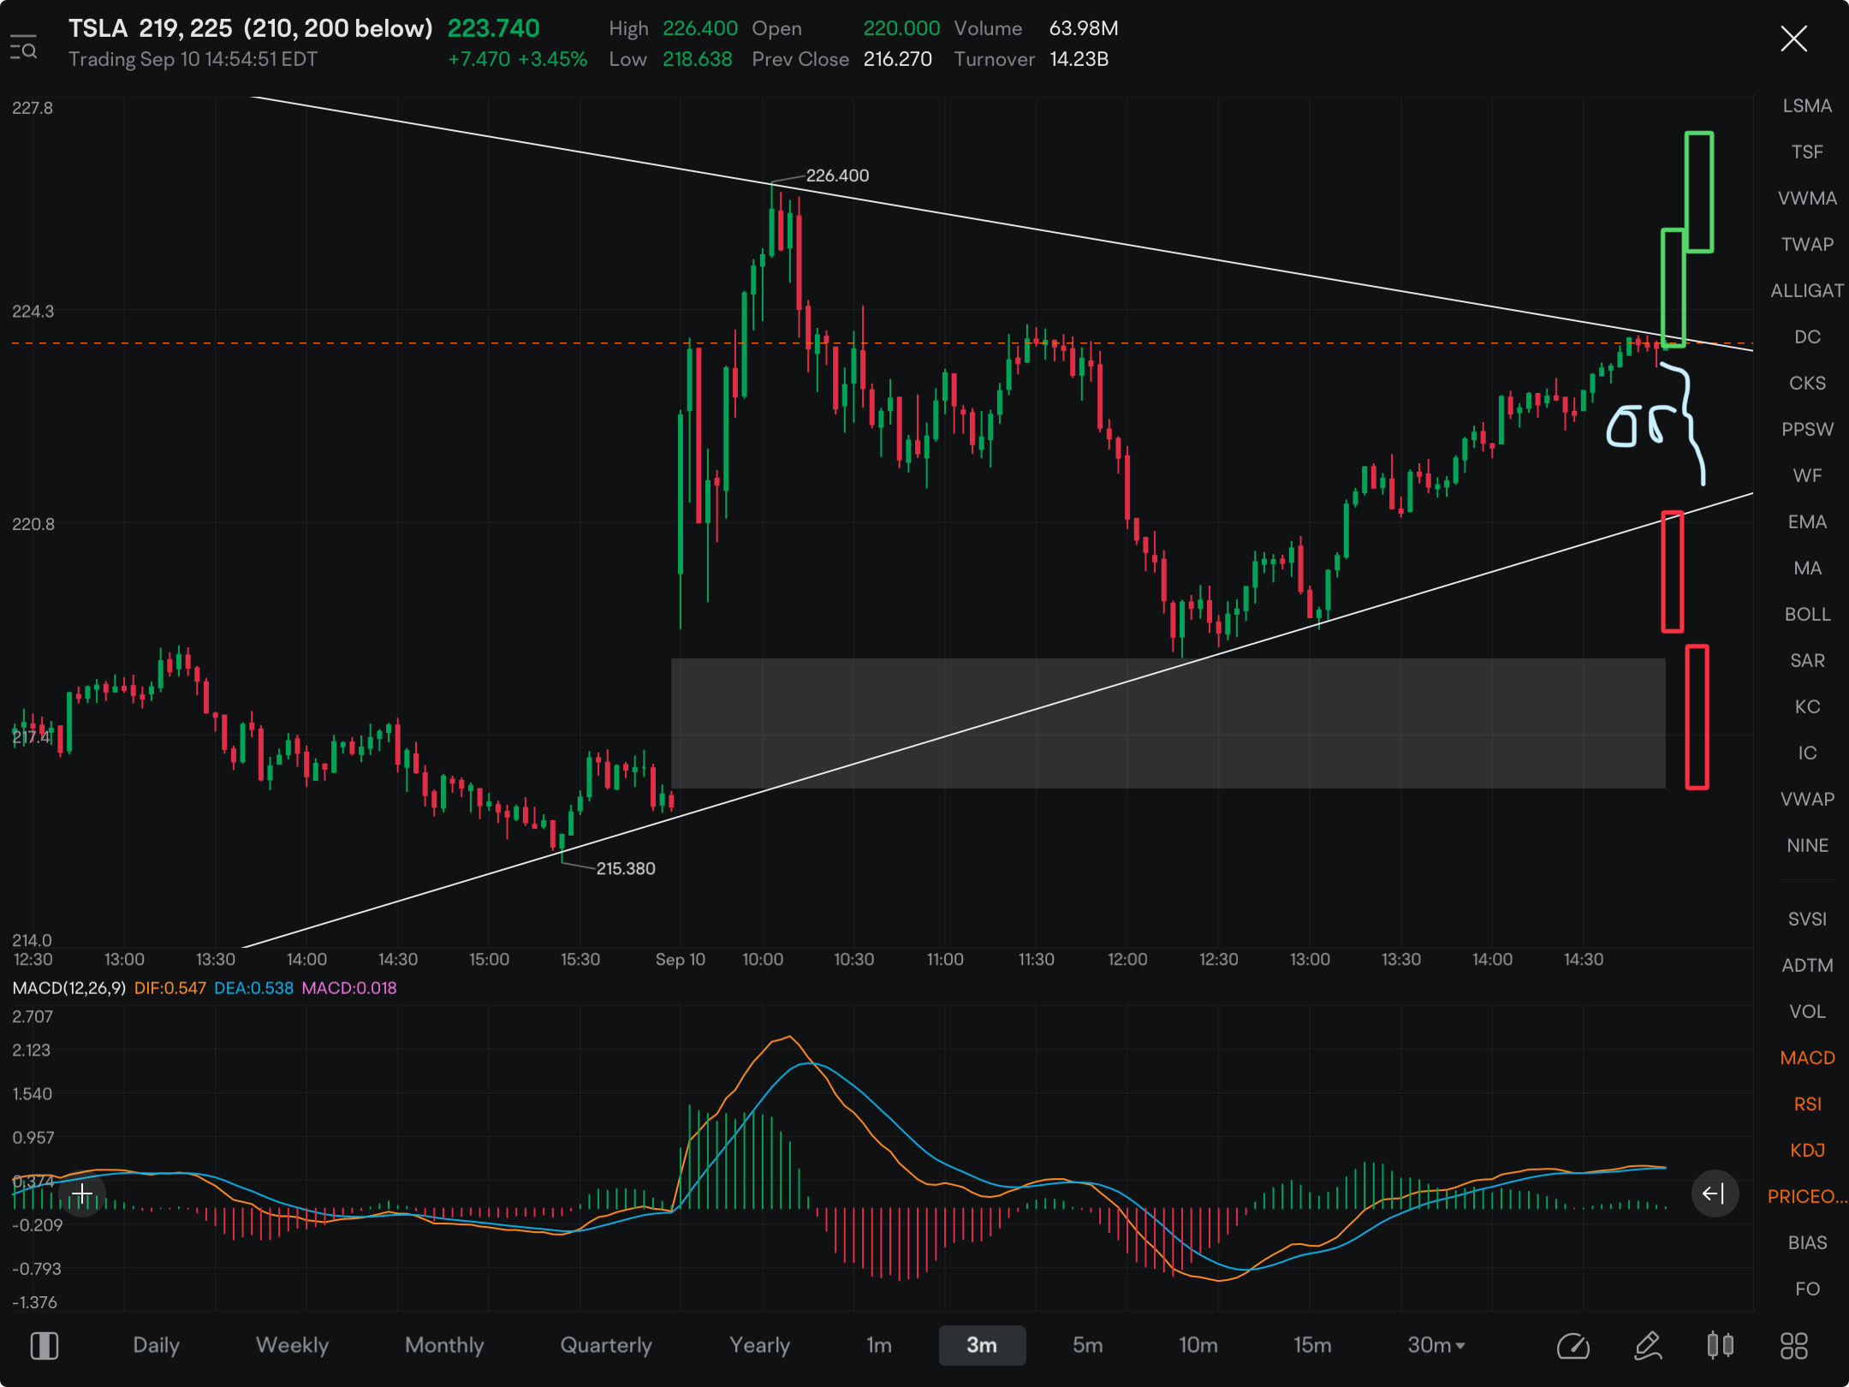Enable the CKS indicator

coord(1807,383)
